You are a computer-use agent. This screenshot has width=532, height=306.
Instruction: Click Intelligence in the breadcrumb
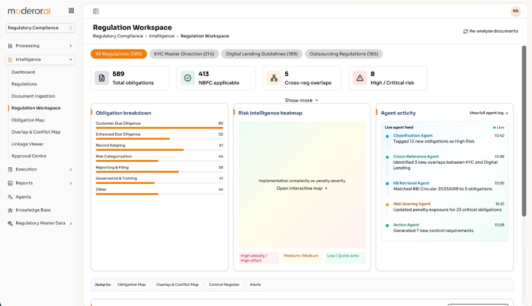(162, 36)
